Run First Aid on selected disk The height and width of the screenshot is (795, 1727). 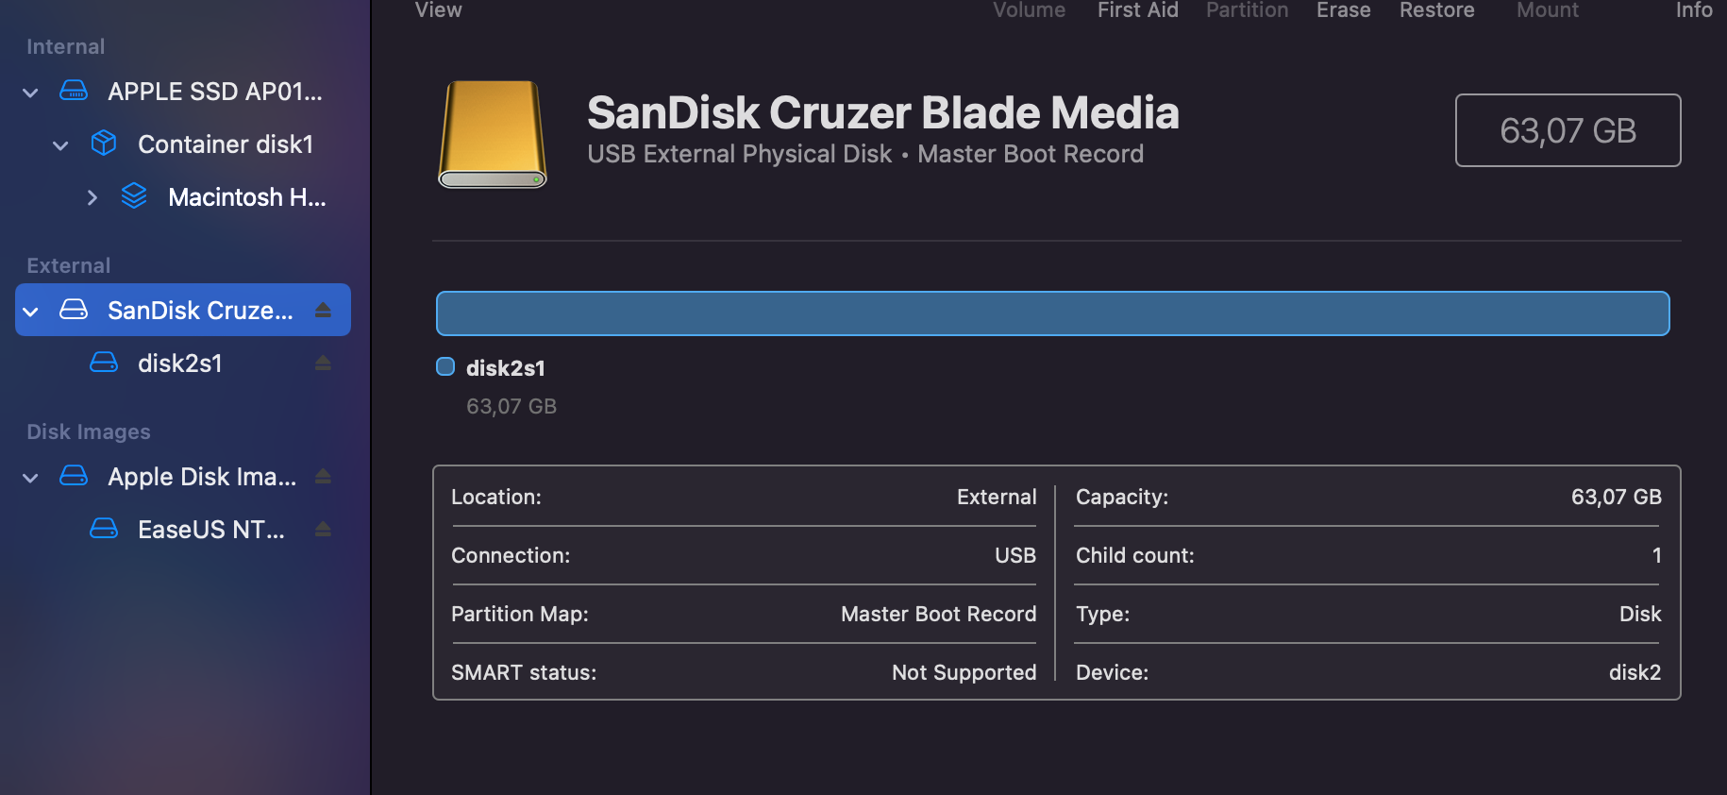1137,10
